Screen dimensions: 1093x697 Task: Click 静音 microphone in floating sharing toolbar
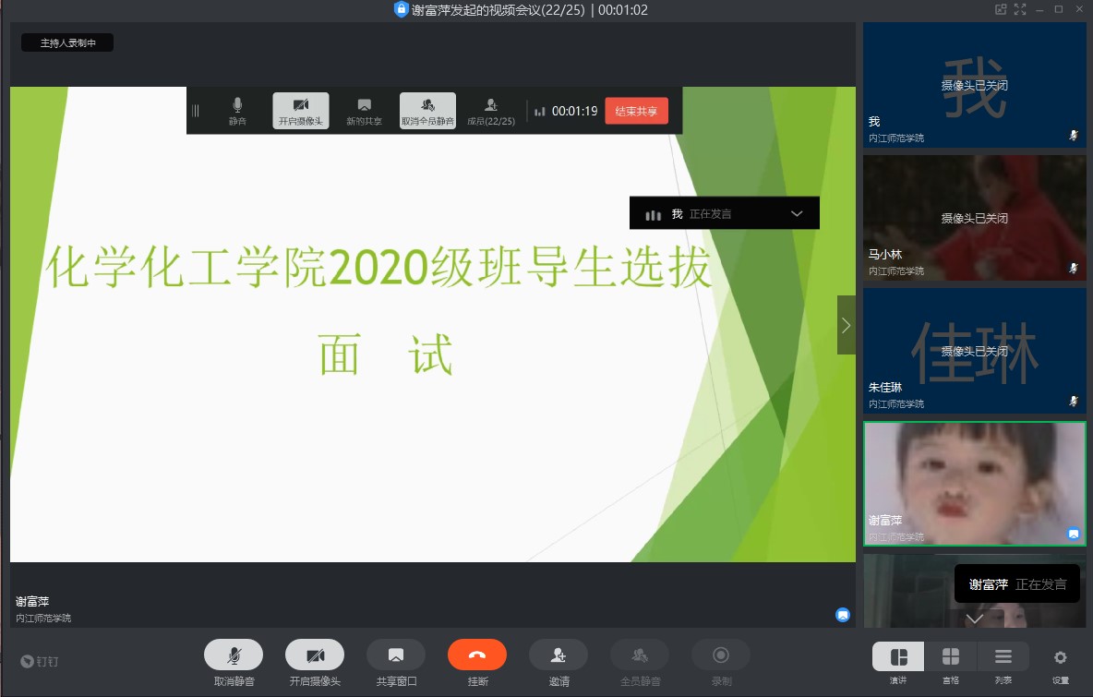[237, 110]
